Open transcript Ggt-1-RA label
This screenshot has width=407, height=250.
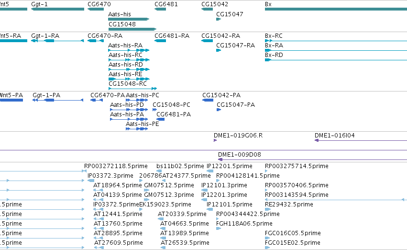[x=45, y=35]
